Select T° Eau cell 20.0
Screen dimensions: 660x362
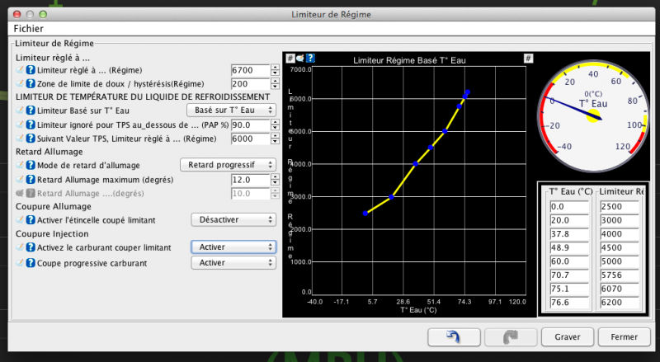pos(569,220)
